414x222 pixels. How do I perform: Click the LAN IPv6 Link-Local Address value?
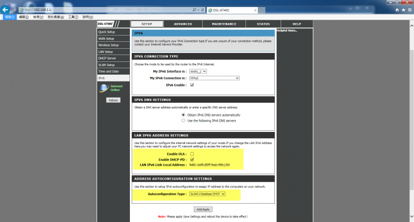[x=209, y=165]
